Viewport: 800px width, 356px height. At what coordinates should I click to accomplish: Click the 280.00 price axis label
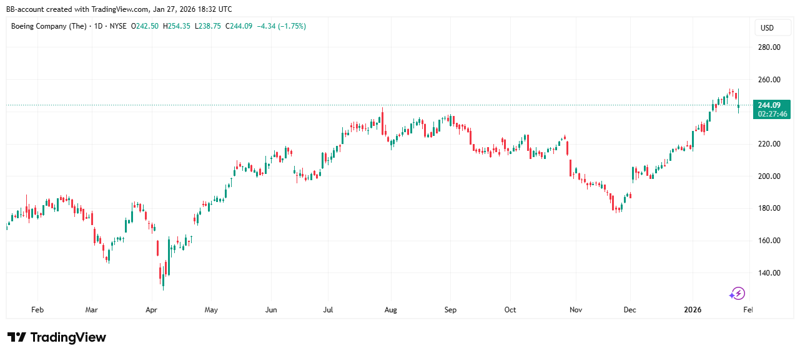pos(768,47)
